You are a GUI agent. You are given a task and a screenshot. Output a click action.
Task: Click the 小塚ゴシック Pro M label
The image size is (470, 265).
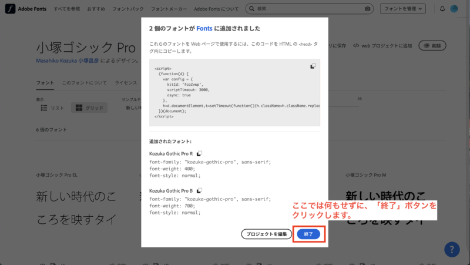[365, 175]
